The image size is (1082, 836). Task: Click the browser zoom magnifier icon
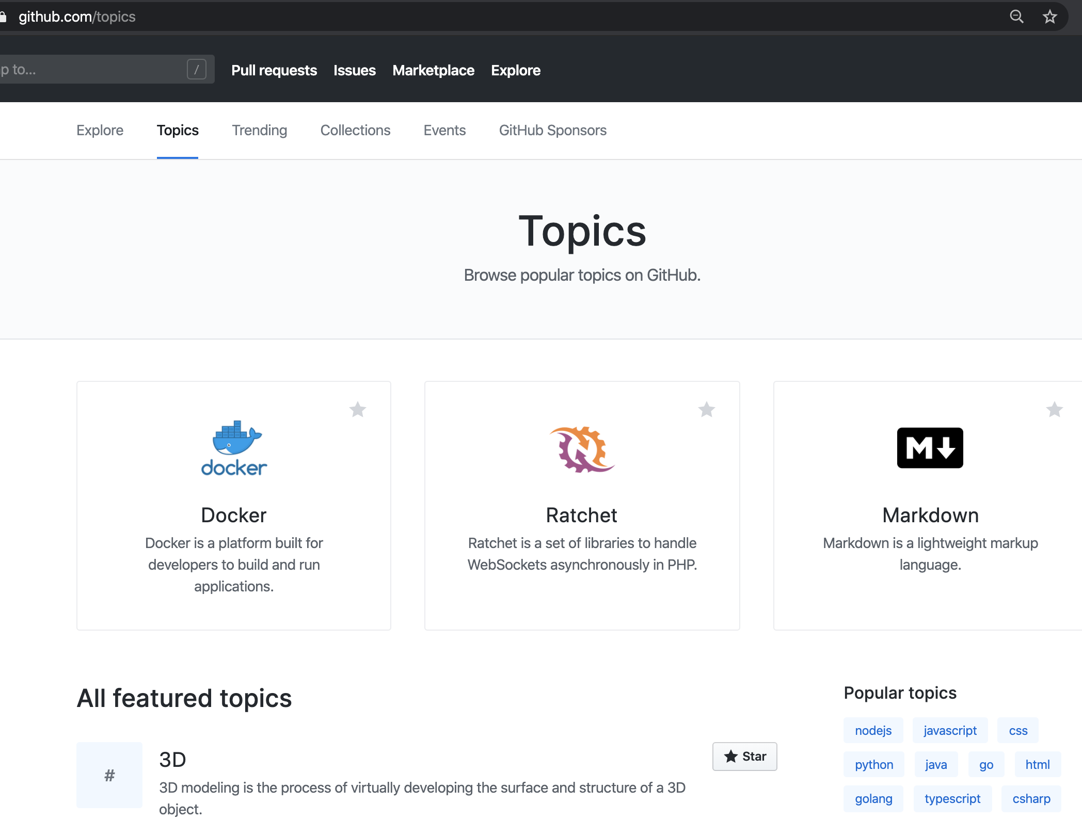coord(1016,17)
